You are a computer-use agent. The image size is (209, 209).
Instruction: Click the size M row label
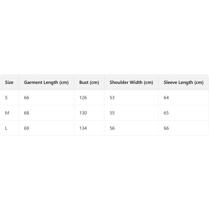[x=7, y=113]
